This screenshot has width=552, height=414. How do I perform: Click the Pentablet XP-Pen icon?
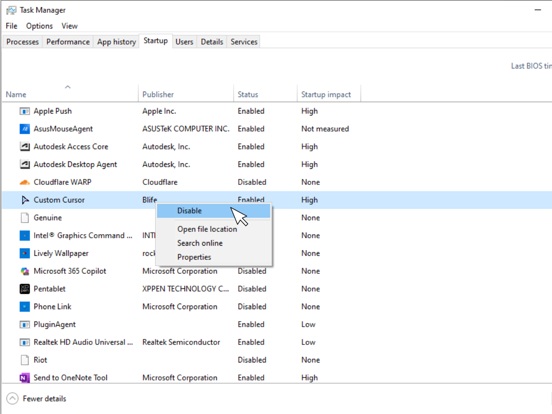pyautogui.click(x=25, y=289)
